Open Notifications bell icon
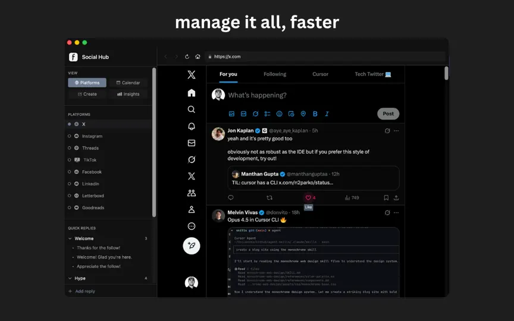 point(192,126)
